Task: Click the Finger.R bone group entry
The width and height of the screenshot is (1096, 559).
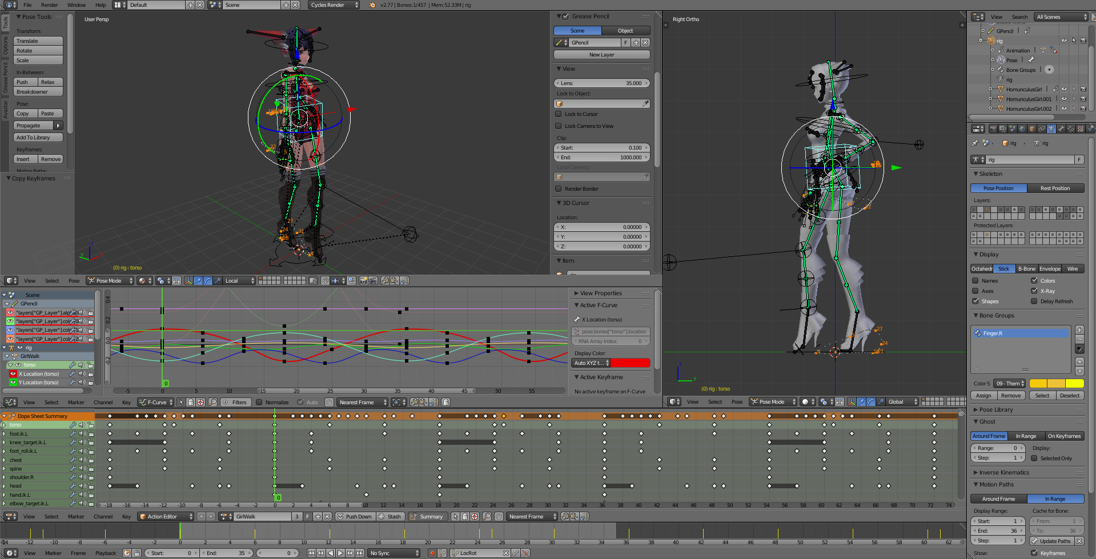Action: (1020, 333)
